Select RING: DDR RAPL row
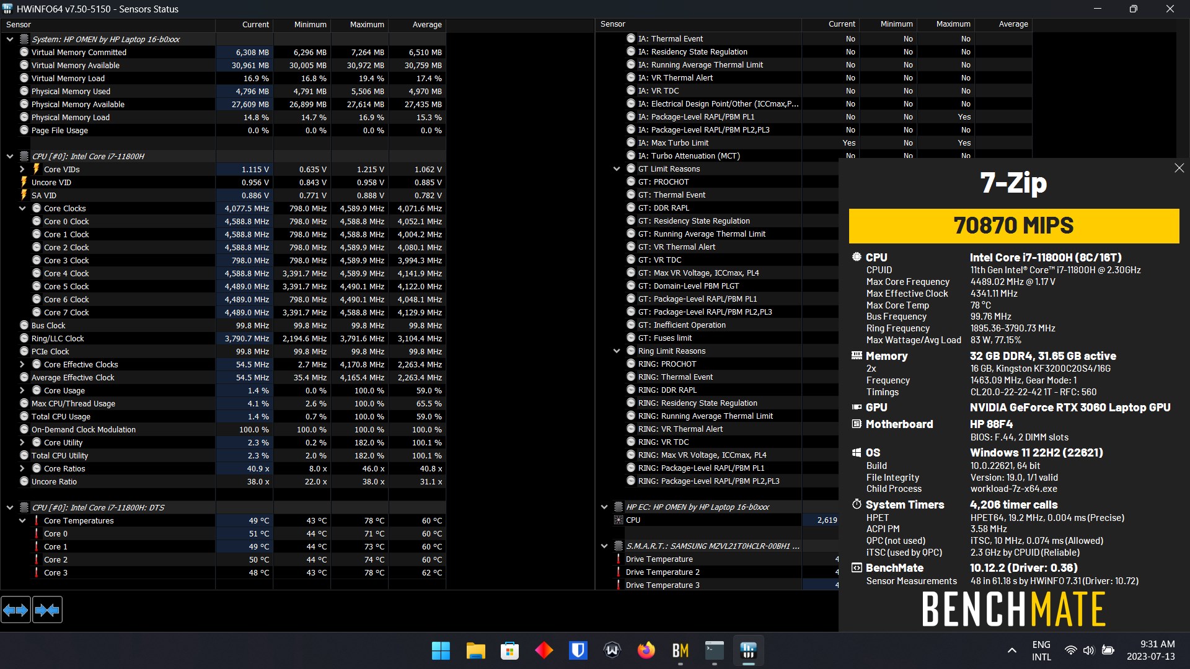The height and width of the screenshot is (669, 1190). click(717, 390)
